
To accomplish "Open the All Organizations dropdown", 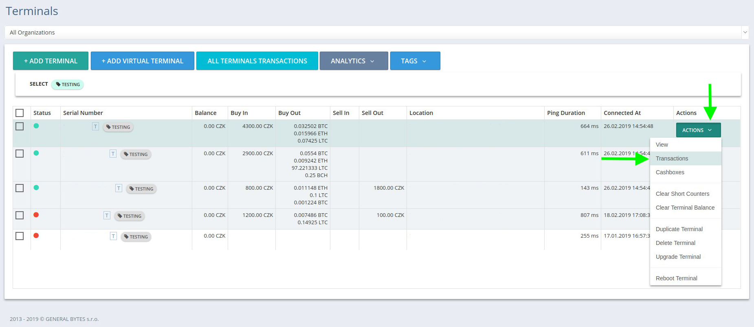I will point(377,32).
